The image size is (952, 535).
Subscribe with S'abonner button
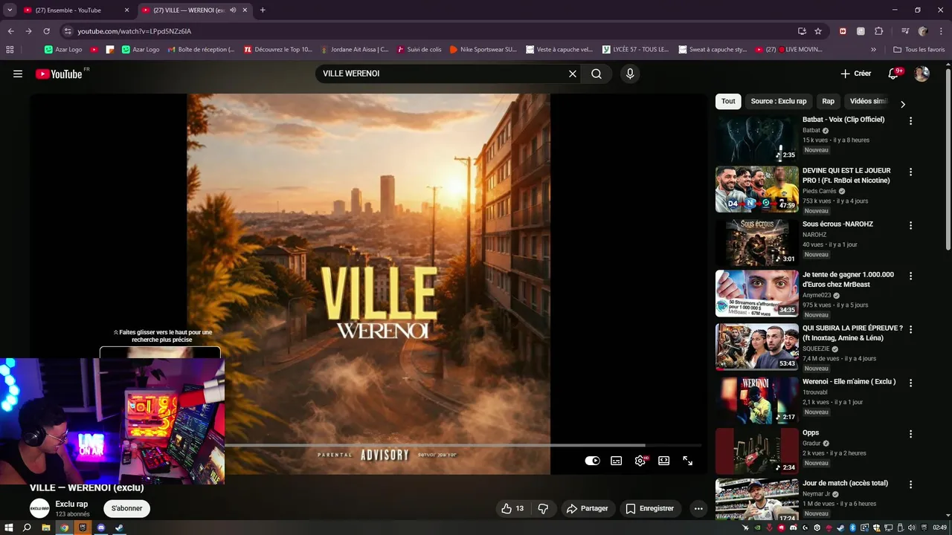point(127,508)
